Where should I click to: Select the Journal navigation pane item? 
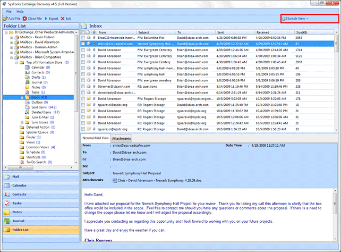(41, 221)
